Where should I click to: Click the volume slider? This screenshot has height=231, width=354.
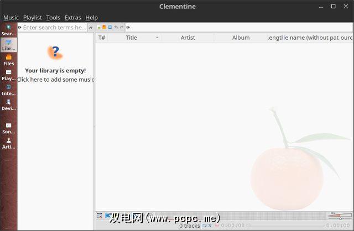tap(340, 216)
